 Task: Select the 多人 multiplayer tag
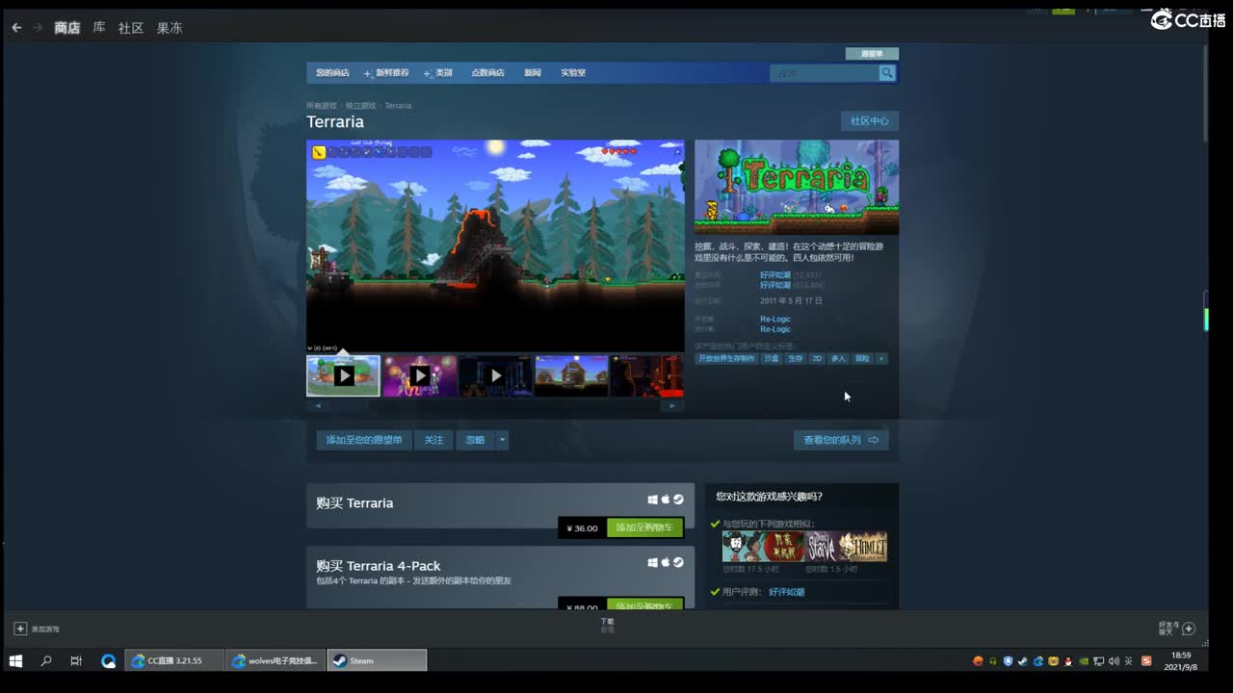[x=838, y=359]
